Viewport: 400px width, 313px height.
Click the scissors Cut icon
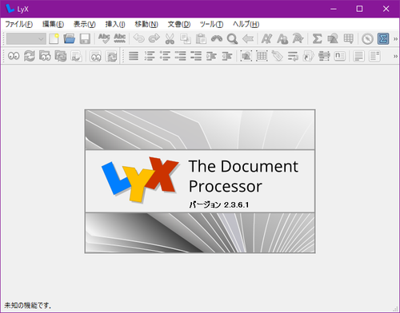pyautogui.click(x=170, y=39)
